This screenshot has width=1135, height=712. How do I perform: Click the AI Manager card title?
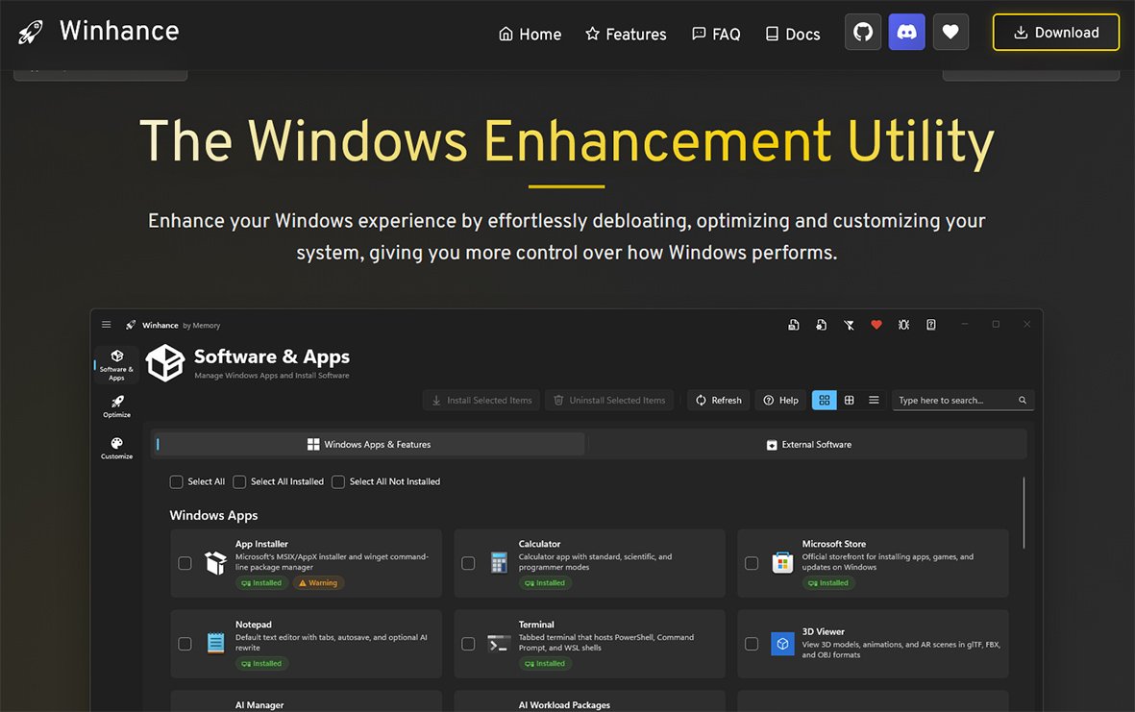click(259, 704)
